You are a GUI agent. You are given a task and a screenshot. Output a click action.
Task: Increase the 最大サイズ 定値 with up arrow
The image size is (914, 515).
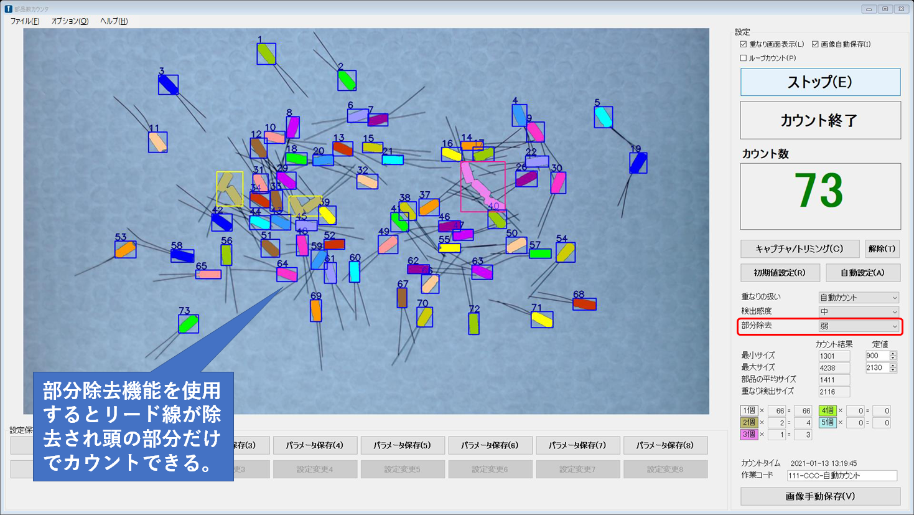pos(893,366)
